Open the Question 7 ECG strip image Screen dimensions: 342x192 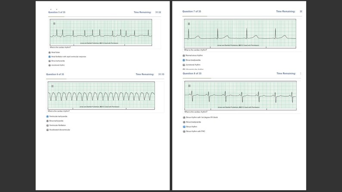[x=240, y=34]
